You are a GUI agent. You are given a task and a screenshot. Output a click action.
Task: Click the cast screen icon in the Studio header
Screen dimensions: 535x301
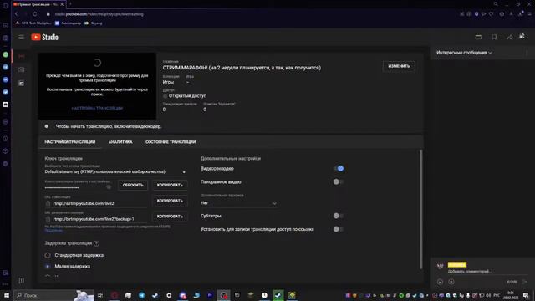[x=478, y=37]
